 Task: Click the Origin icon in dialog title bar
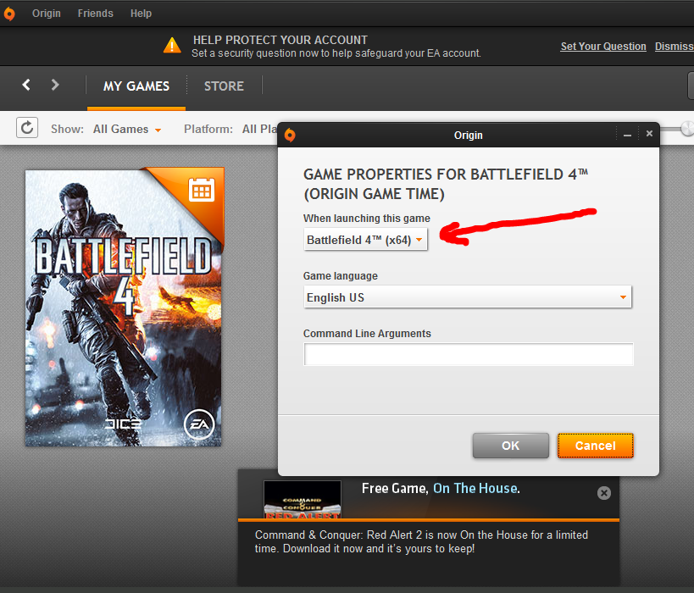click(x=290, y=135)
